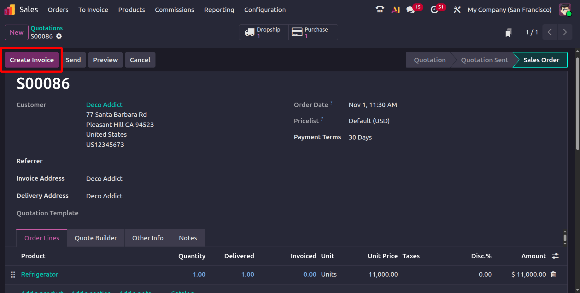Click the Dropship smart button
Image resolution: width=580 pixels, height=293 pixels.
click(x=263, y=32)
